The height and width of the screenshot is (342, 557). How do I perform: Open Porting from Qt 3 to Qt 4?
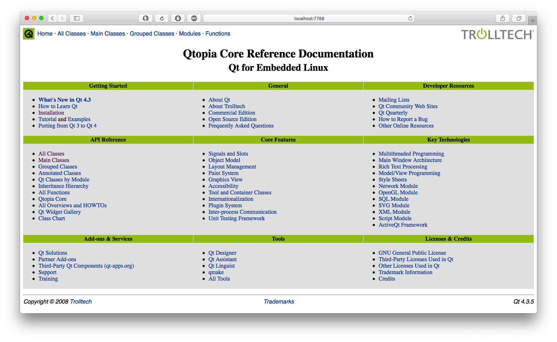(67, 126)
